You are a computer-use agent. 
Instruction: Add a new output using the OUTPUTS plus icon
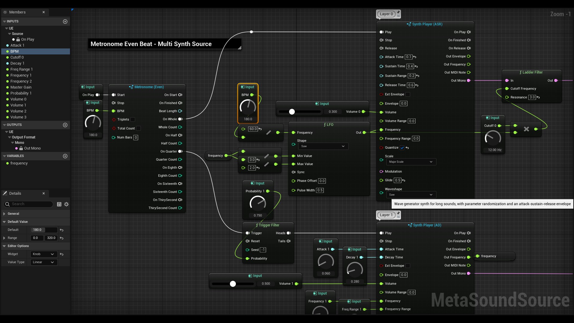(x=65, y=125)
